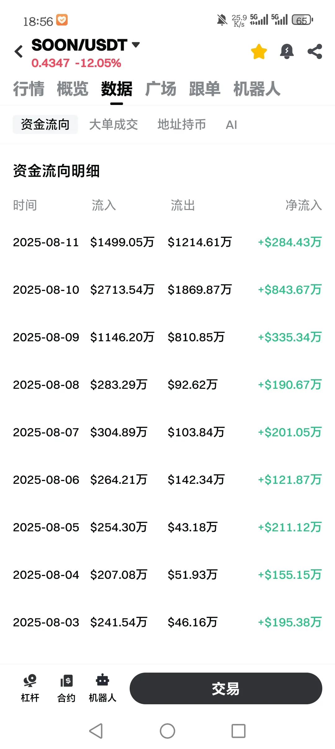
Task: Select the 资金流向 sub-tab
Action: pyautogui.click(x=45, y=125)
